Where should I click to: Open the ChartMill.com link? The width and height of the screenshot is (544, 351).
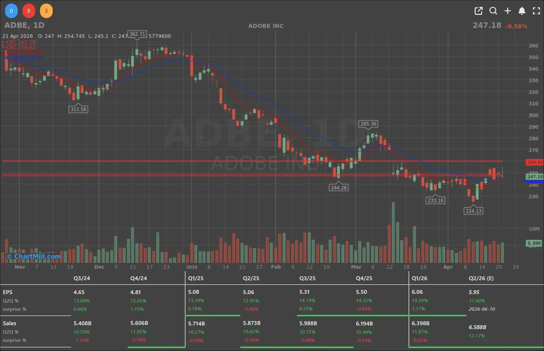point(33,256)
